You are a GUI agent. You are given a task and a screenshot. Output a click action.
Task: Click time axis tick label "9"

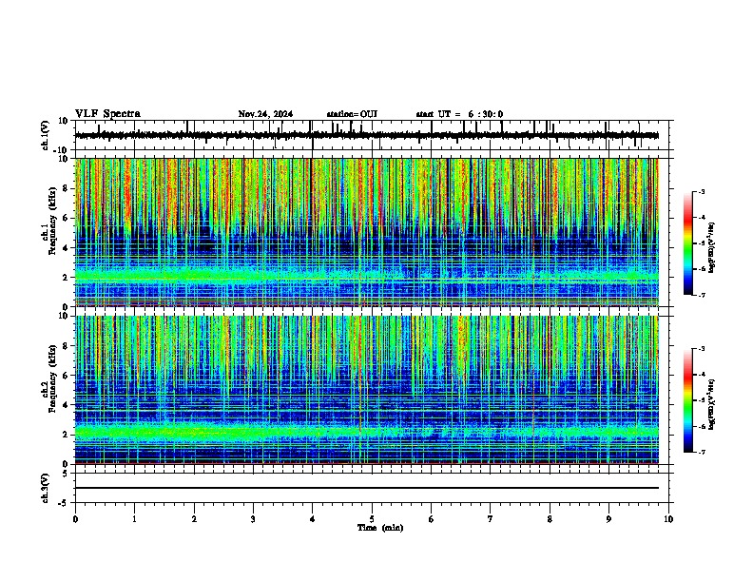point(608,519)
